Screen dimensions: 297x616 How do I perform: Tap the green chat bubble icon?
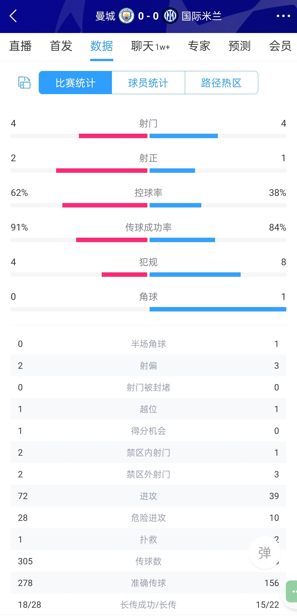click(x=292, y=591)
